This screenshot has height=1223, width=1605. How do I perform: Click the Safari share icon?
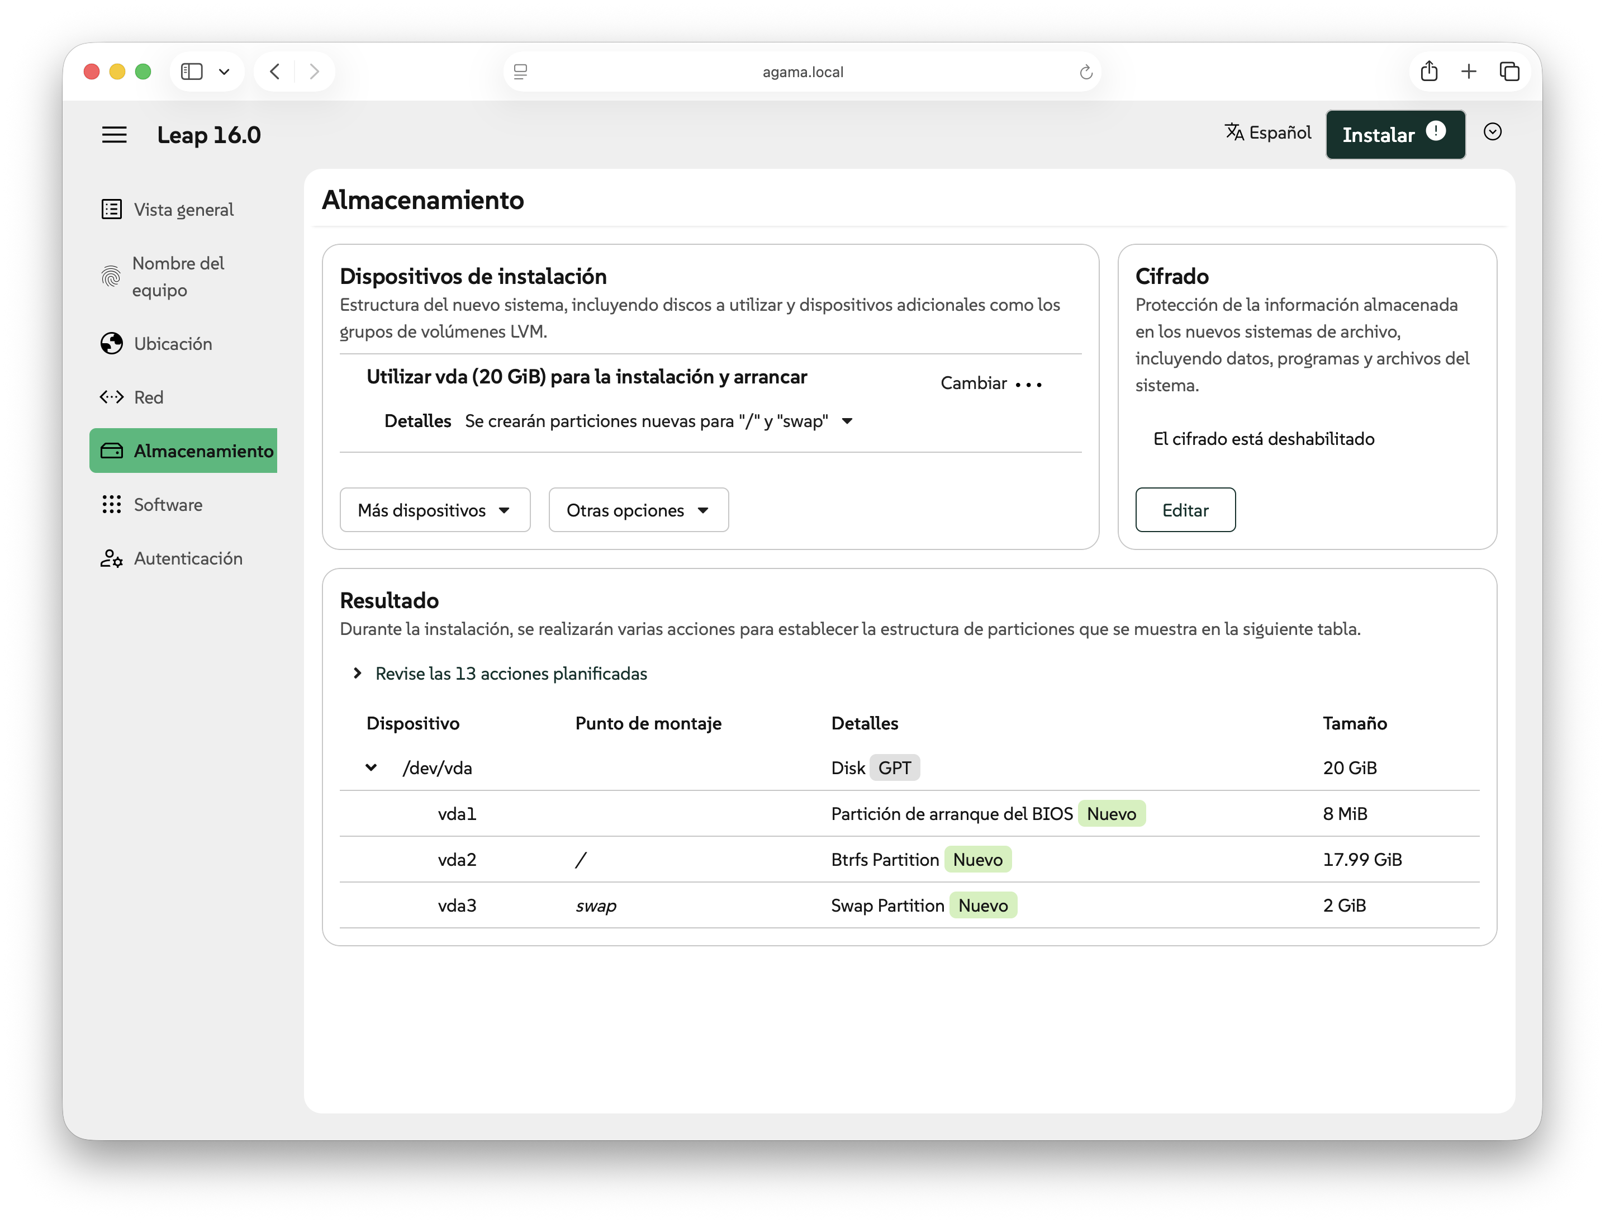1429,72
